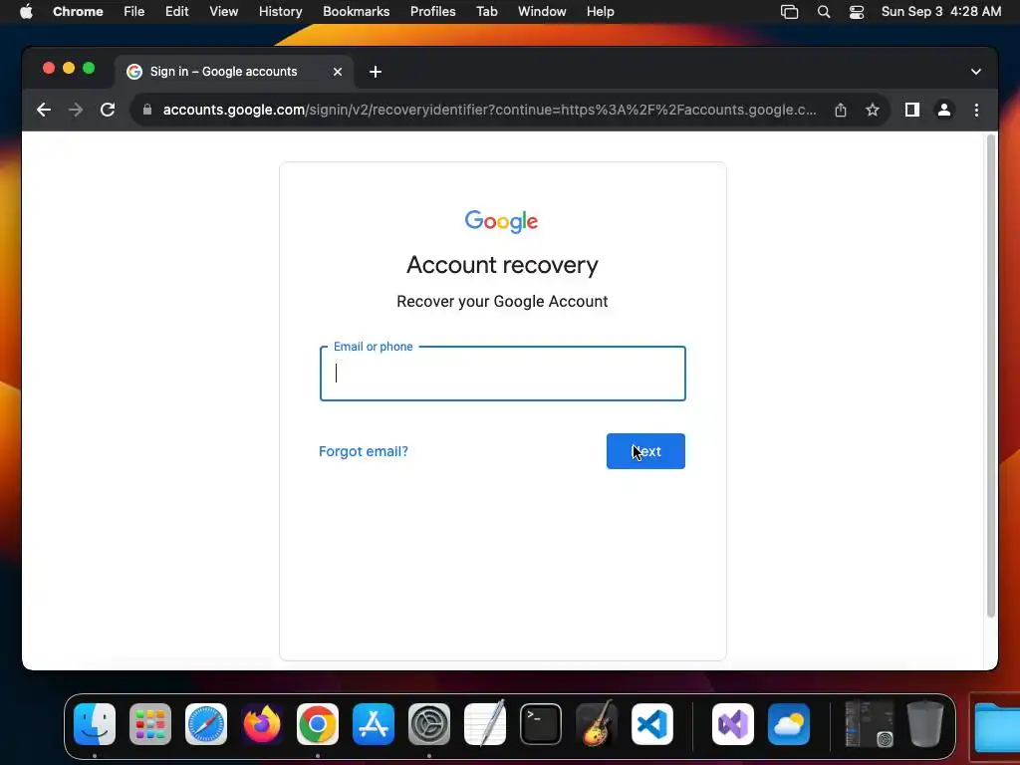The width and height of the screenshot is (1020, 765).
Task: Open the History menu
Action: 280,12
